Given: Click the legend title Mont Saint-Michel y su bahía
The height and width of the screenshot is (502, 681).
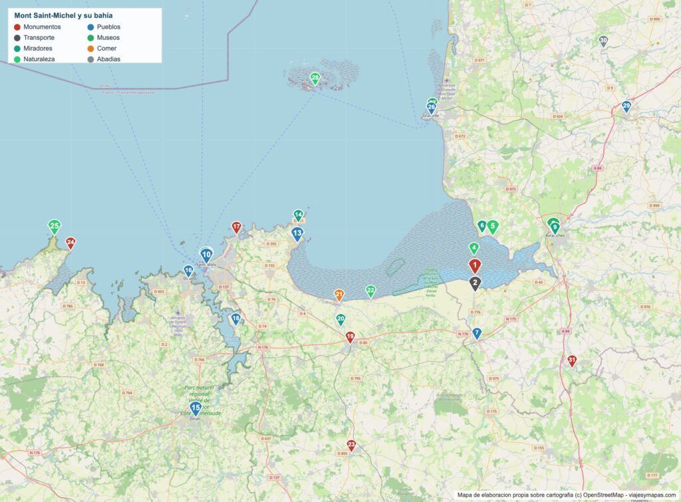Looking at the screenshot, I should (63, 16).
